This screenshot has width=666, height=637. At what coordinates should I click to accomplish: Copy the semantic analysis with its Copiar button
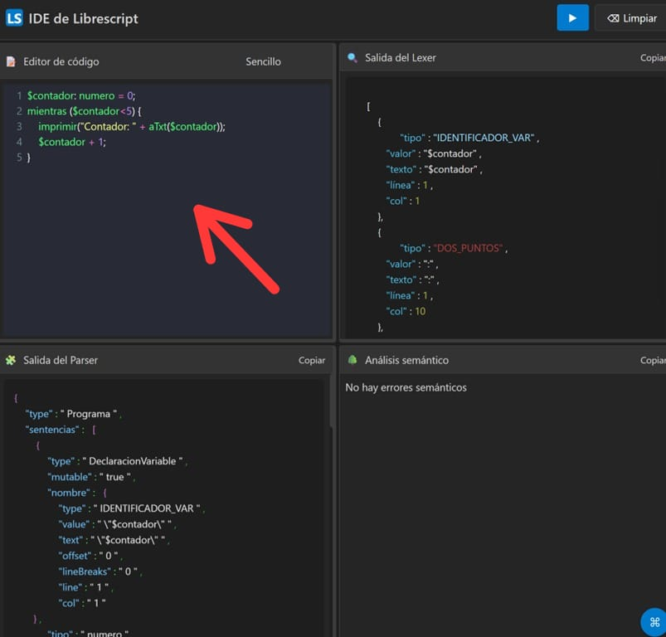pos(653,360)
